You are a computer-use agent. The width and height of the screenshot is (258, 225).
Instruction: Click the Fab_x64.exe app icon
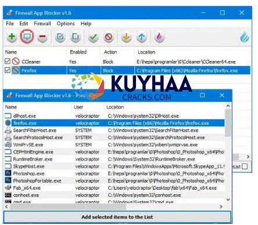pyautogui.click(x=8, y=187)
